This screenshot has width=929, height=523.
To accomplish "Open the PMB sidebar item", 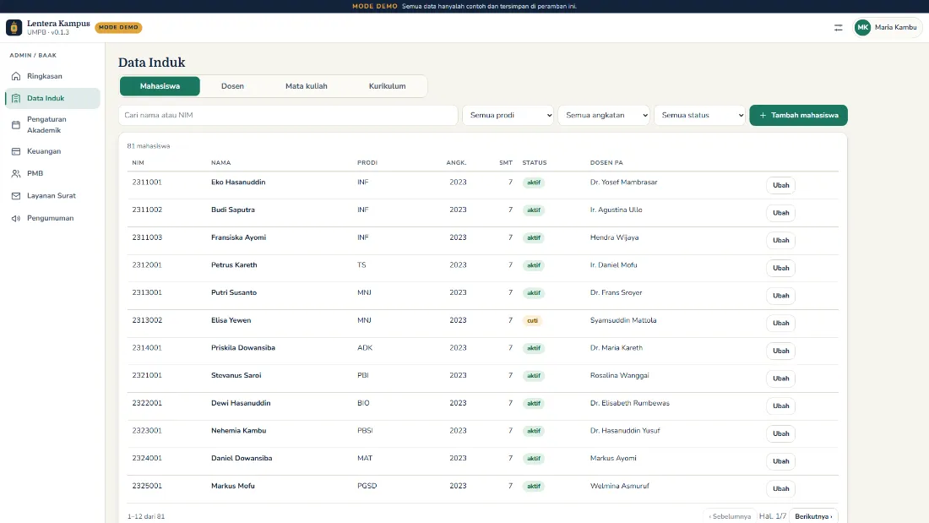I will [x=52, y=174].
